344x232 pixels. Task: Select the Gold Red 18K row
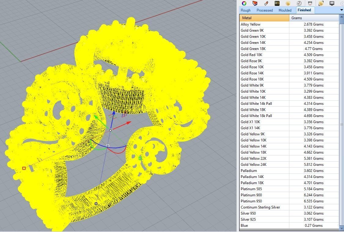289,55
